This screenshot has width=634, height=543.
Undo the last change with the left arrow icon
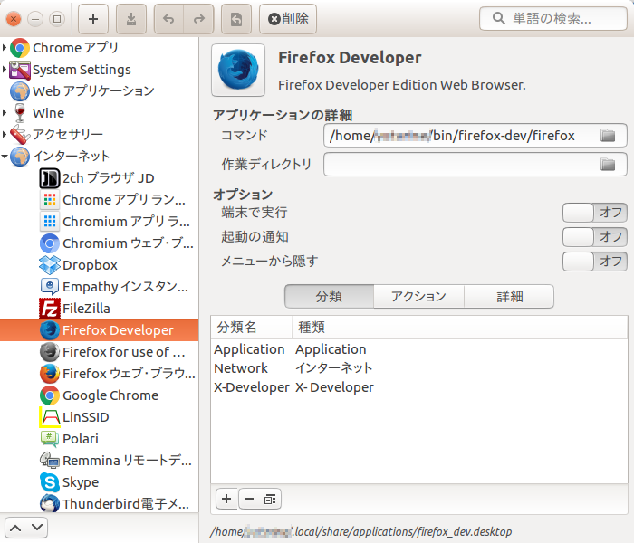click(x=168, y=19)
